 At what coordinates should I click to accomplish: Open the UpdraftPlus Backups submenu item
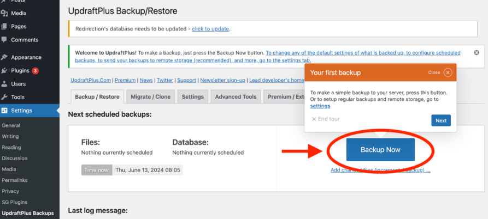[x=28, y=213]
